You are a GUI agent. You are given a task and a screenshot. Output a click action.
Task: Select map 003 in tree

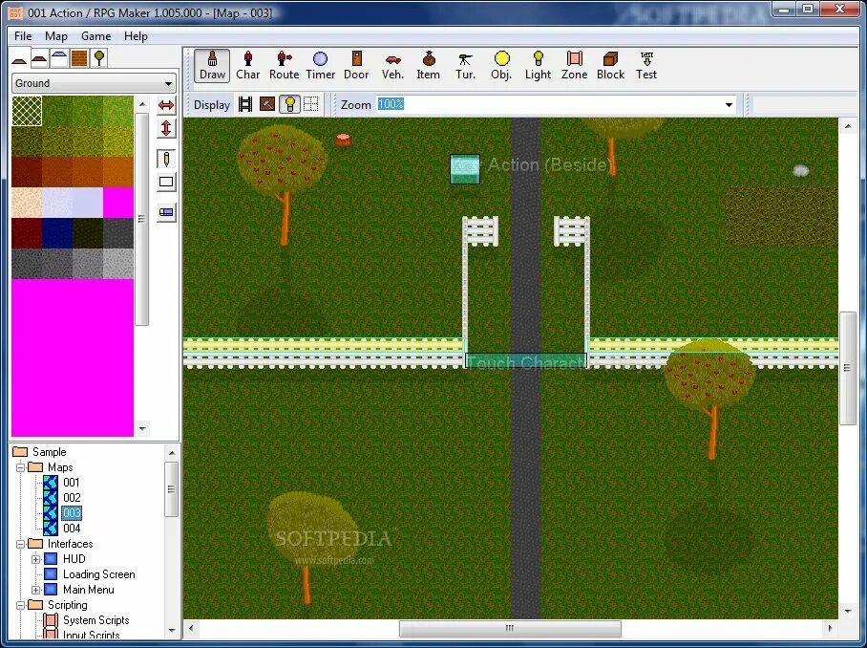point(72,513)
